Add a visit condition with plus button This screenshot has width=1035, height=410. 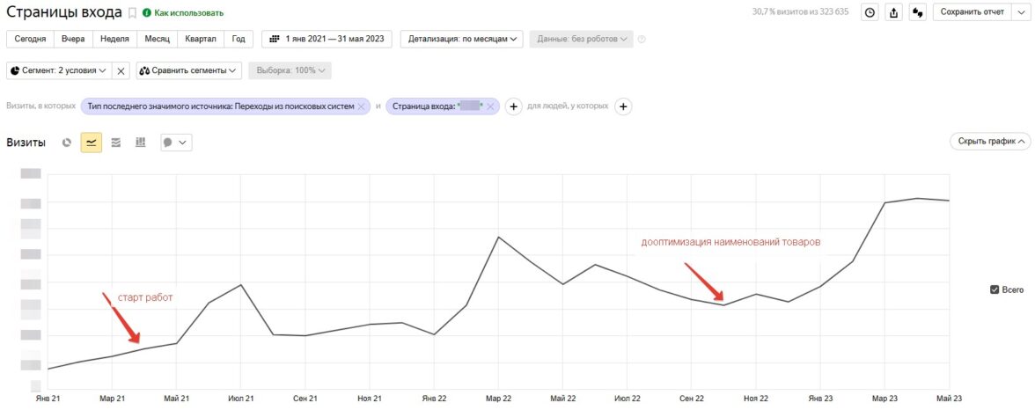click(514, 106)
